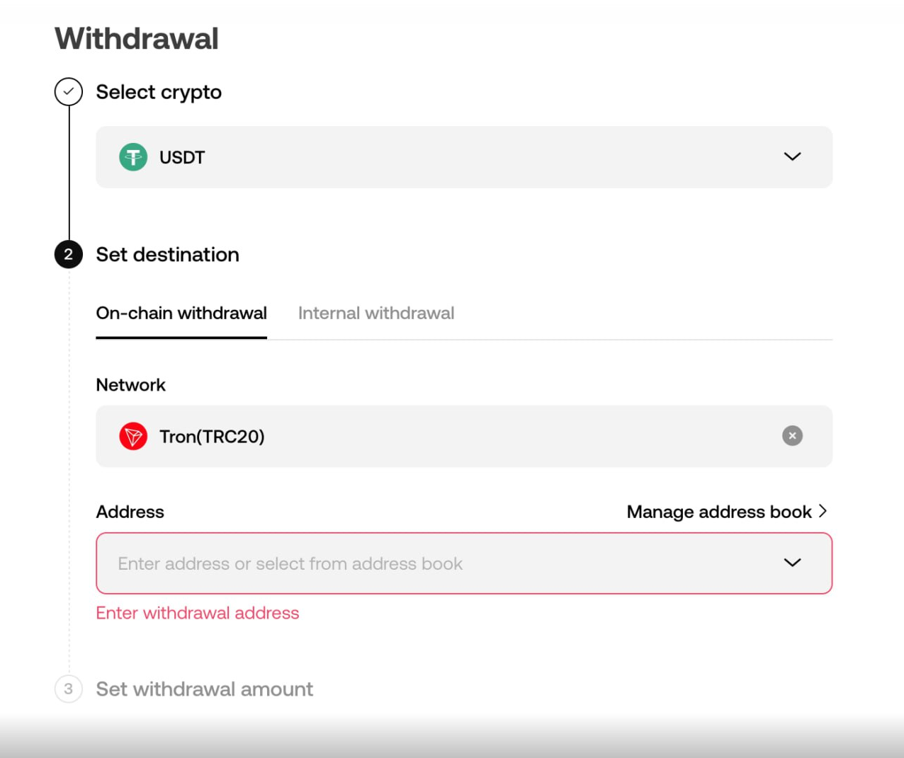Click the green USDT Tether coin icon
904x758 pixels.
coord(133,157)
